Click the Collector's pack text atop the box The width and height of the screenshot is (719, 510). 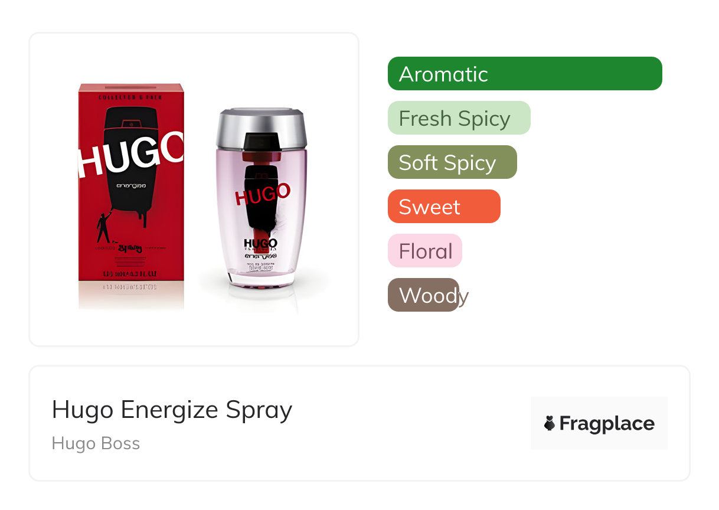coord(131,96)
